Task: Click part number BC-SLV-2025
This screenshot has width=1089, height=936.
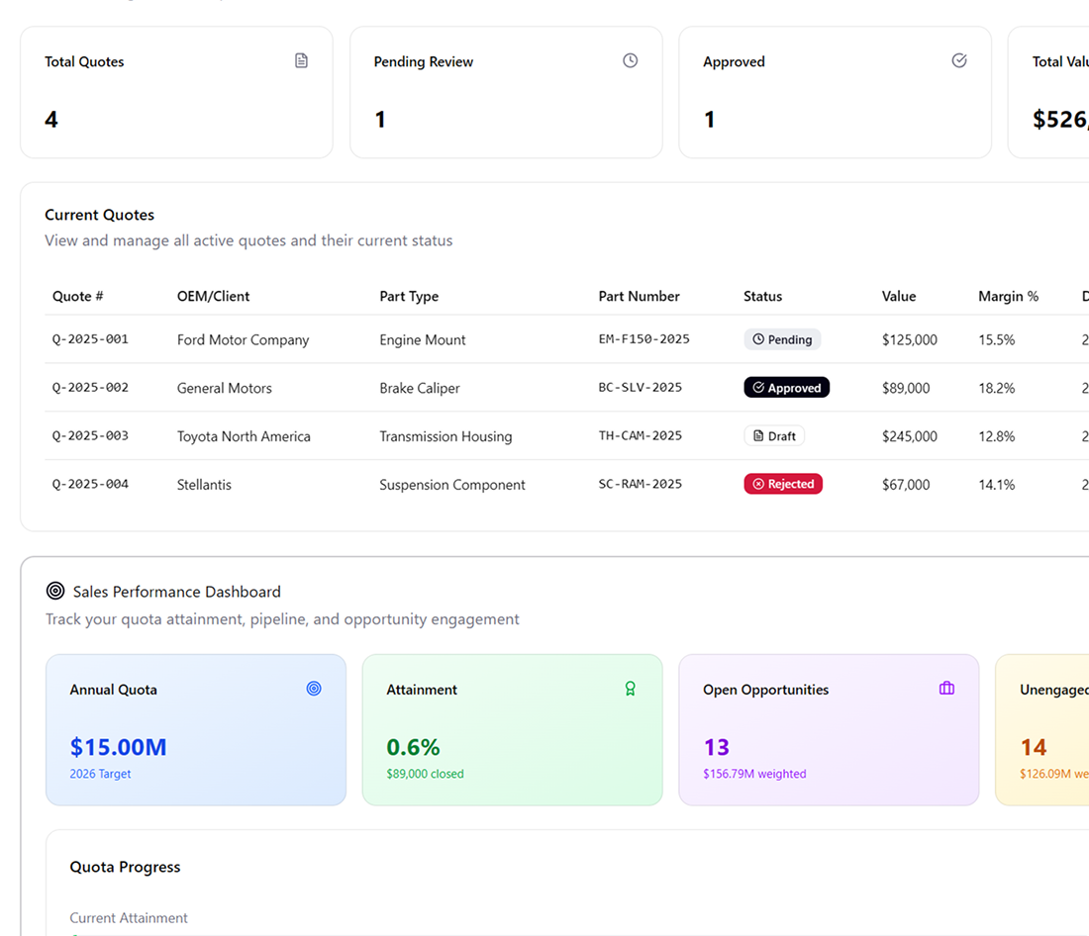Action: [x=641, y=388]
